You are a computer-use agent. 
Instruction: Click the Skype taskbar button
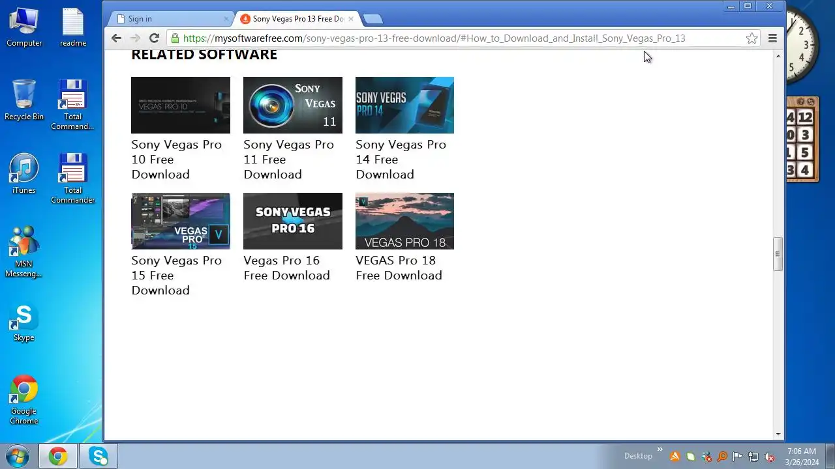pos(99,456)
